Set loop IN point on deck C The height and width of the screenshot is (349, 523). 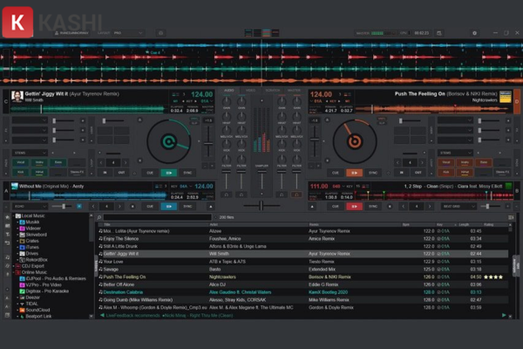105,173
